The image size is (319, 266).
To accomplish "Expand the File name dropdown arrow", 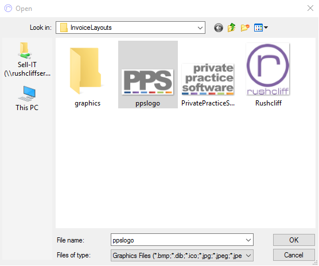I will (x=248, y=240).
